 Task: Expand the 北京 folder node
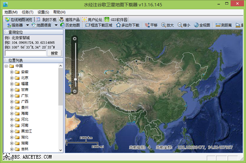point(12,78)
